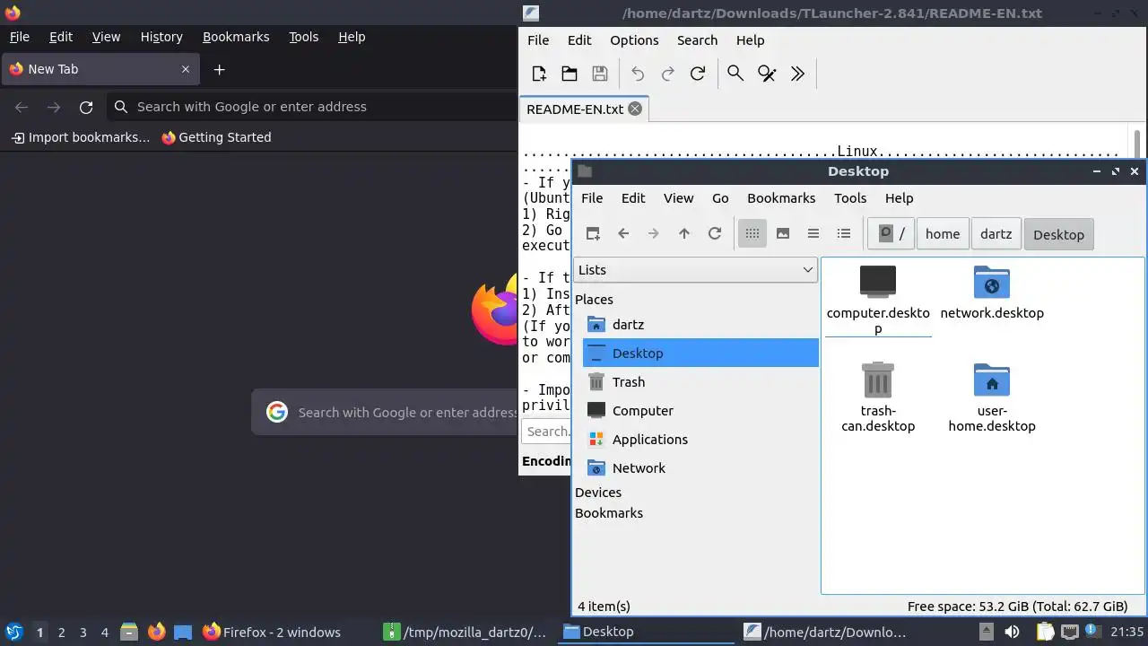
Task: Select the trash-can.desktop file icon
Action: (x=877, y=380)
